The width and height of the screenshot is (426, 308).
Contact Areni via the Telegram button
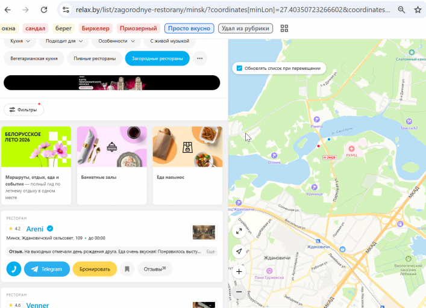[47, 269]
